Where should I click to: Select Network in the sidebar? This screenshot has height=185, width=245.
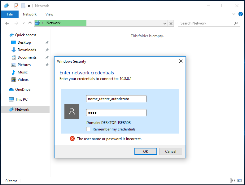tap(25, 109)
